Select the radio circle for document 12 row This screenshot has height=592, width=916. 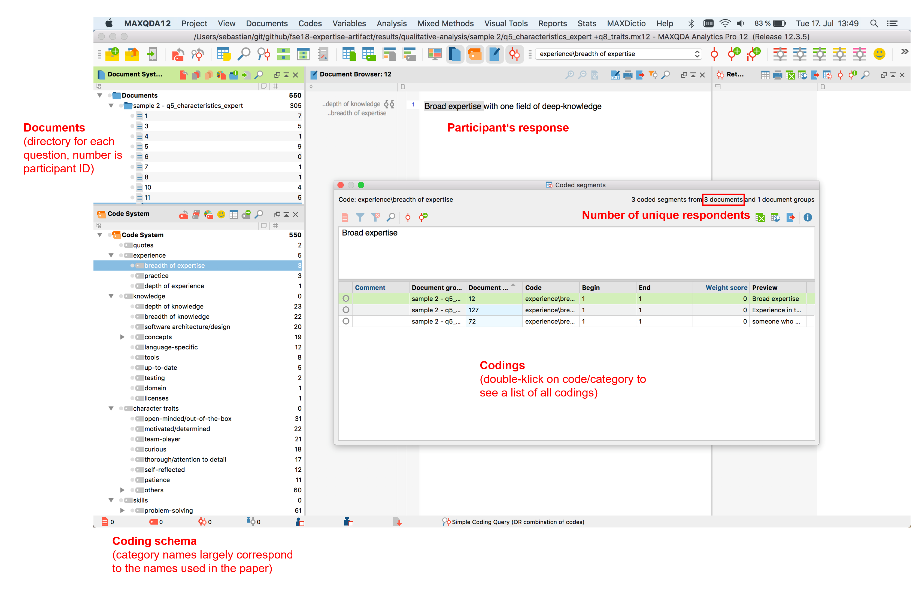[x=346, y=298]
